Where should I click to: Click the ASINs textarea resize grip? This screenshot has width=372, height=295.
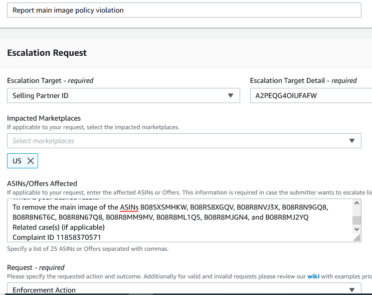tap(357, 238)
